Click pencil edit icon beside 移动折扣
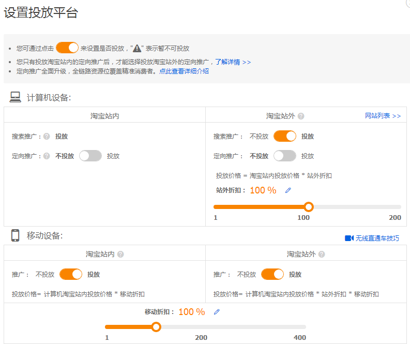 pos(217,312)
